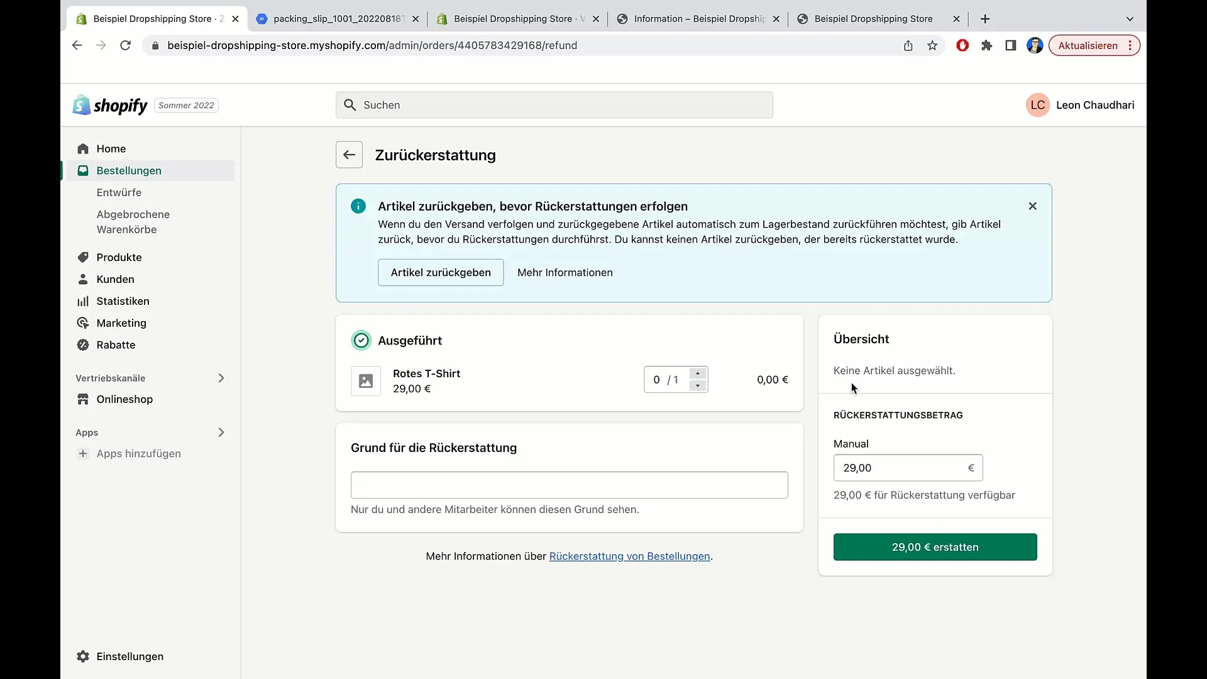Click the Rabatte discount badge icon

(83, 345)
